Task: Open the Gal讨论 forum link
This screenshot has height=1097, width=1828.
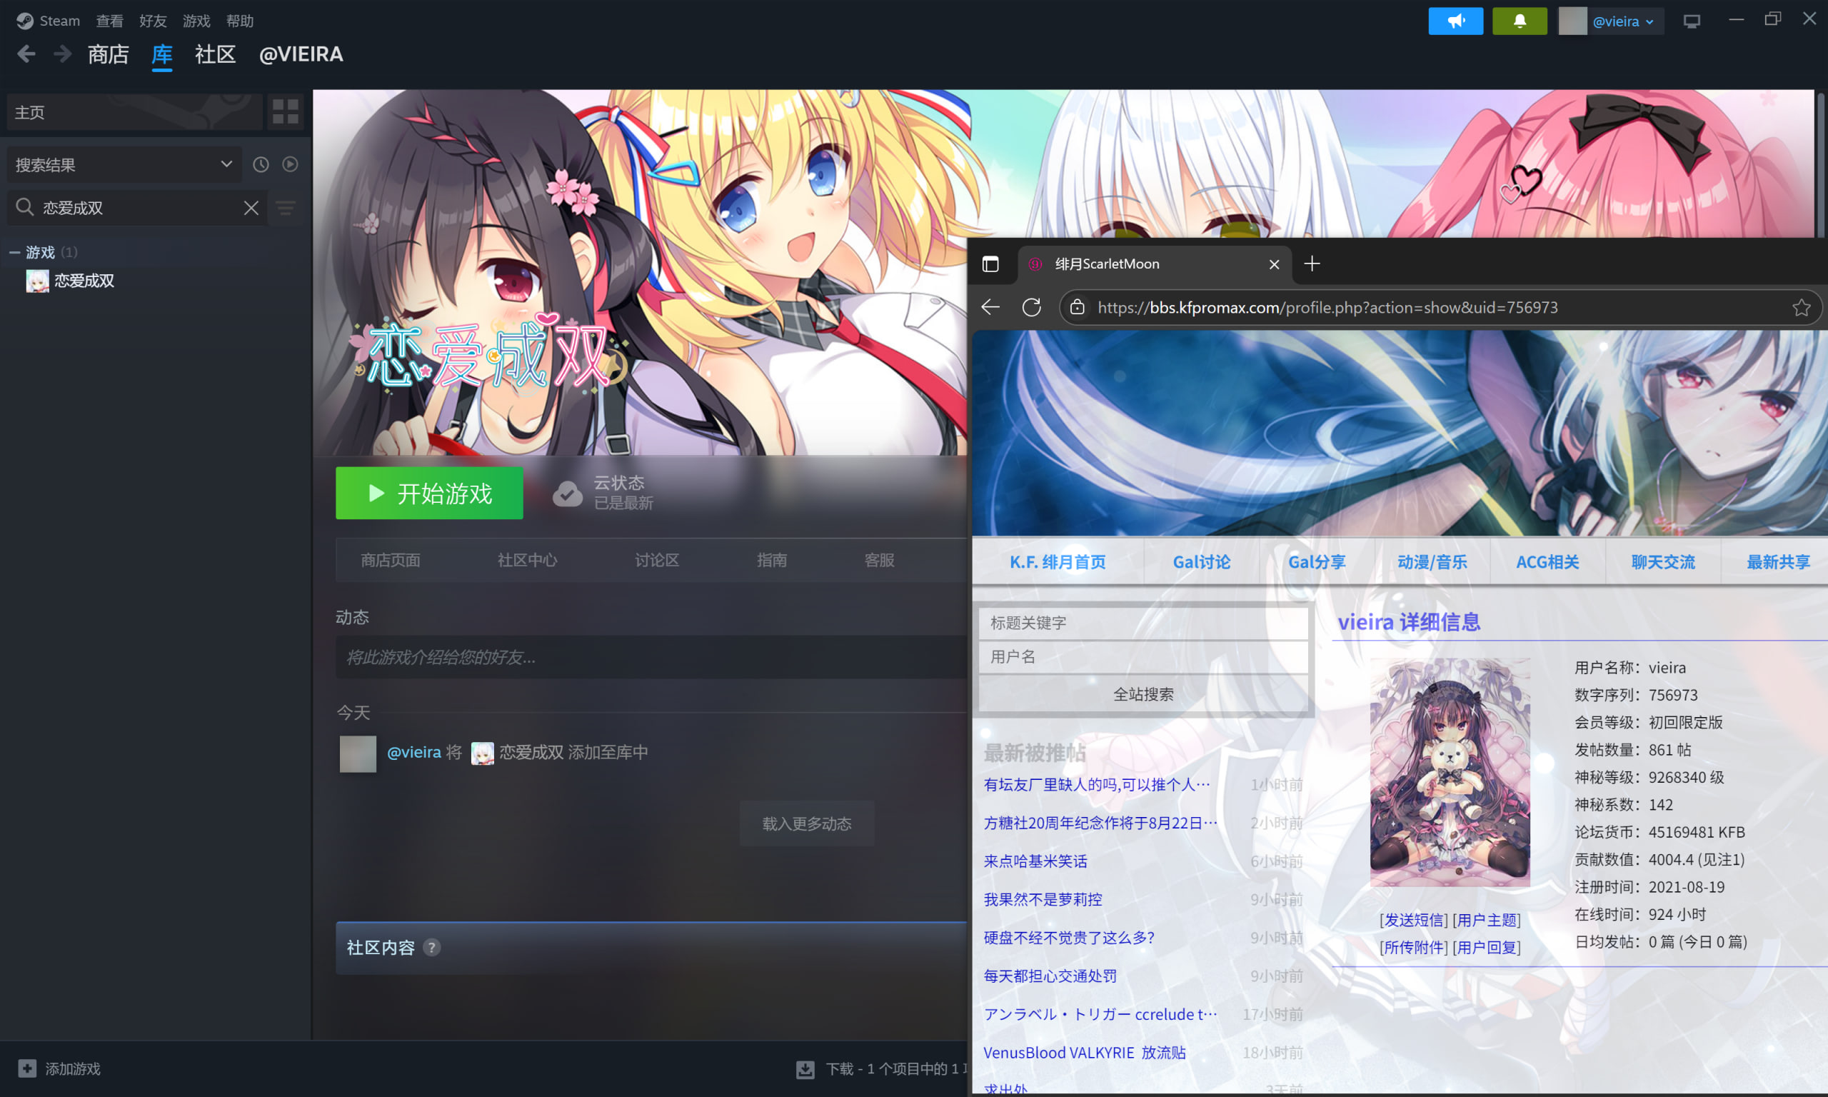Action: 1202,562
